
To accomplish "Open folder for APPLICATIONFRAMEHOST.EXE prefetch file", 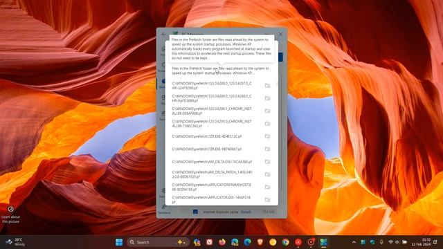I will pyautogui.click(x=267, y=187).
